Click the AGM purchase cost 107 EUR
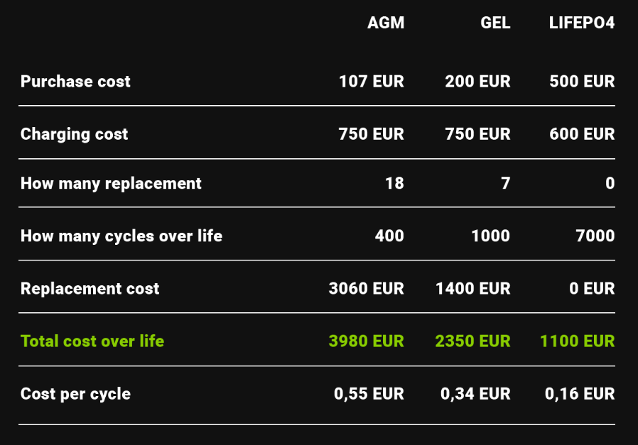Image resolution: width=638 pixels, height=445 pixels. coord(371,82)
